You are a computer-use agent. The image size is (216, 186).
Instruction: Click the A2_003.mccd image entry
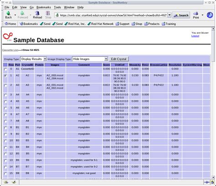point(55,75)
